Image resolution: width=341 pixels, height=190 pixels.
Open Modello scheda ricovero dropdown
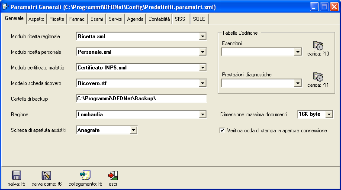point(203,83)
